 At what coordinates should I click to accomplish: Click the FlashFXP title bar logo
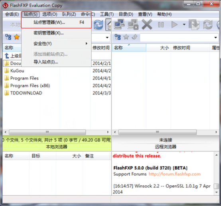pyautogui.click(x=6, y=6)
